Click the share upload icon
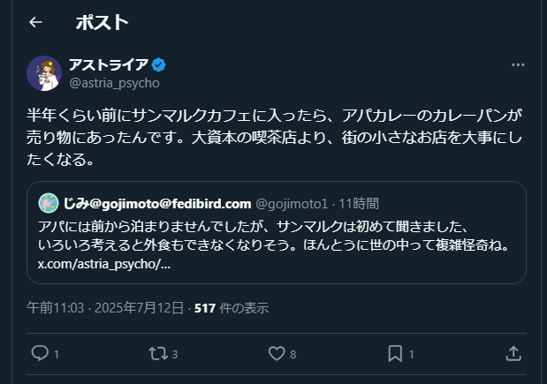This screenshot has width=547, height=384. 513,353
